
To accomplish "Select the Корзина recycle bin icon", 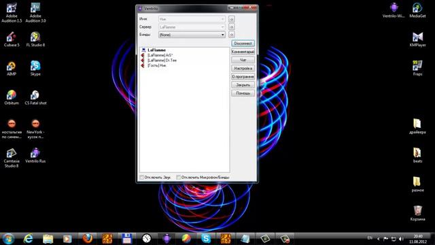I will pyautogui.click(x=417, y=213).
